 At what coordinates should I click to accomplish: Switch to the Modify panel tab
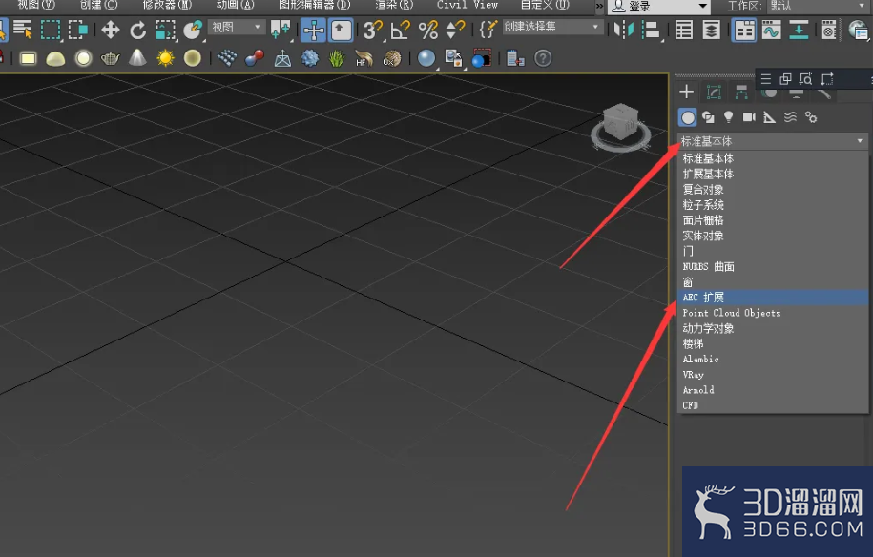tap(714, 92)
